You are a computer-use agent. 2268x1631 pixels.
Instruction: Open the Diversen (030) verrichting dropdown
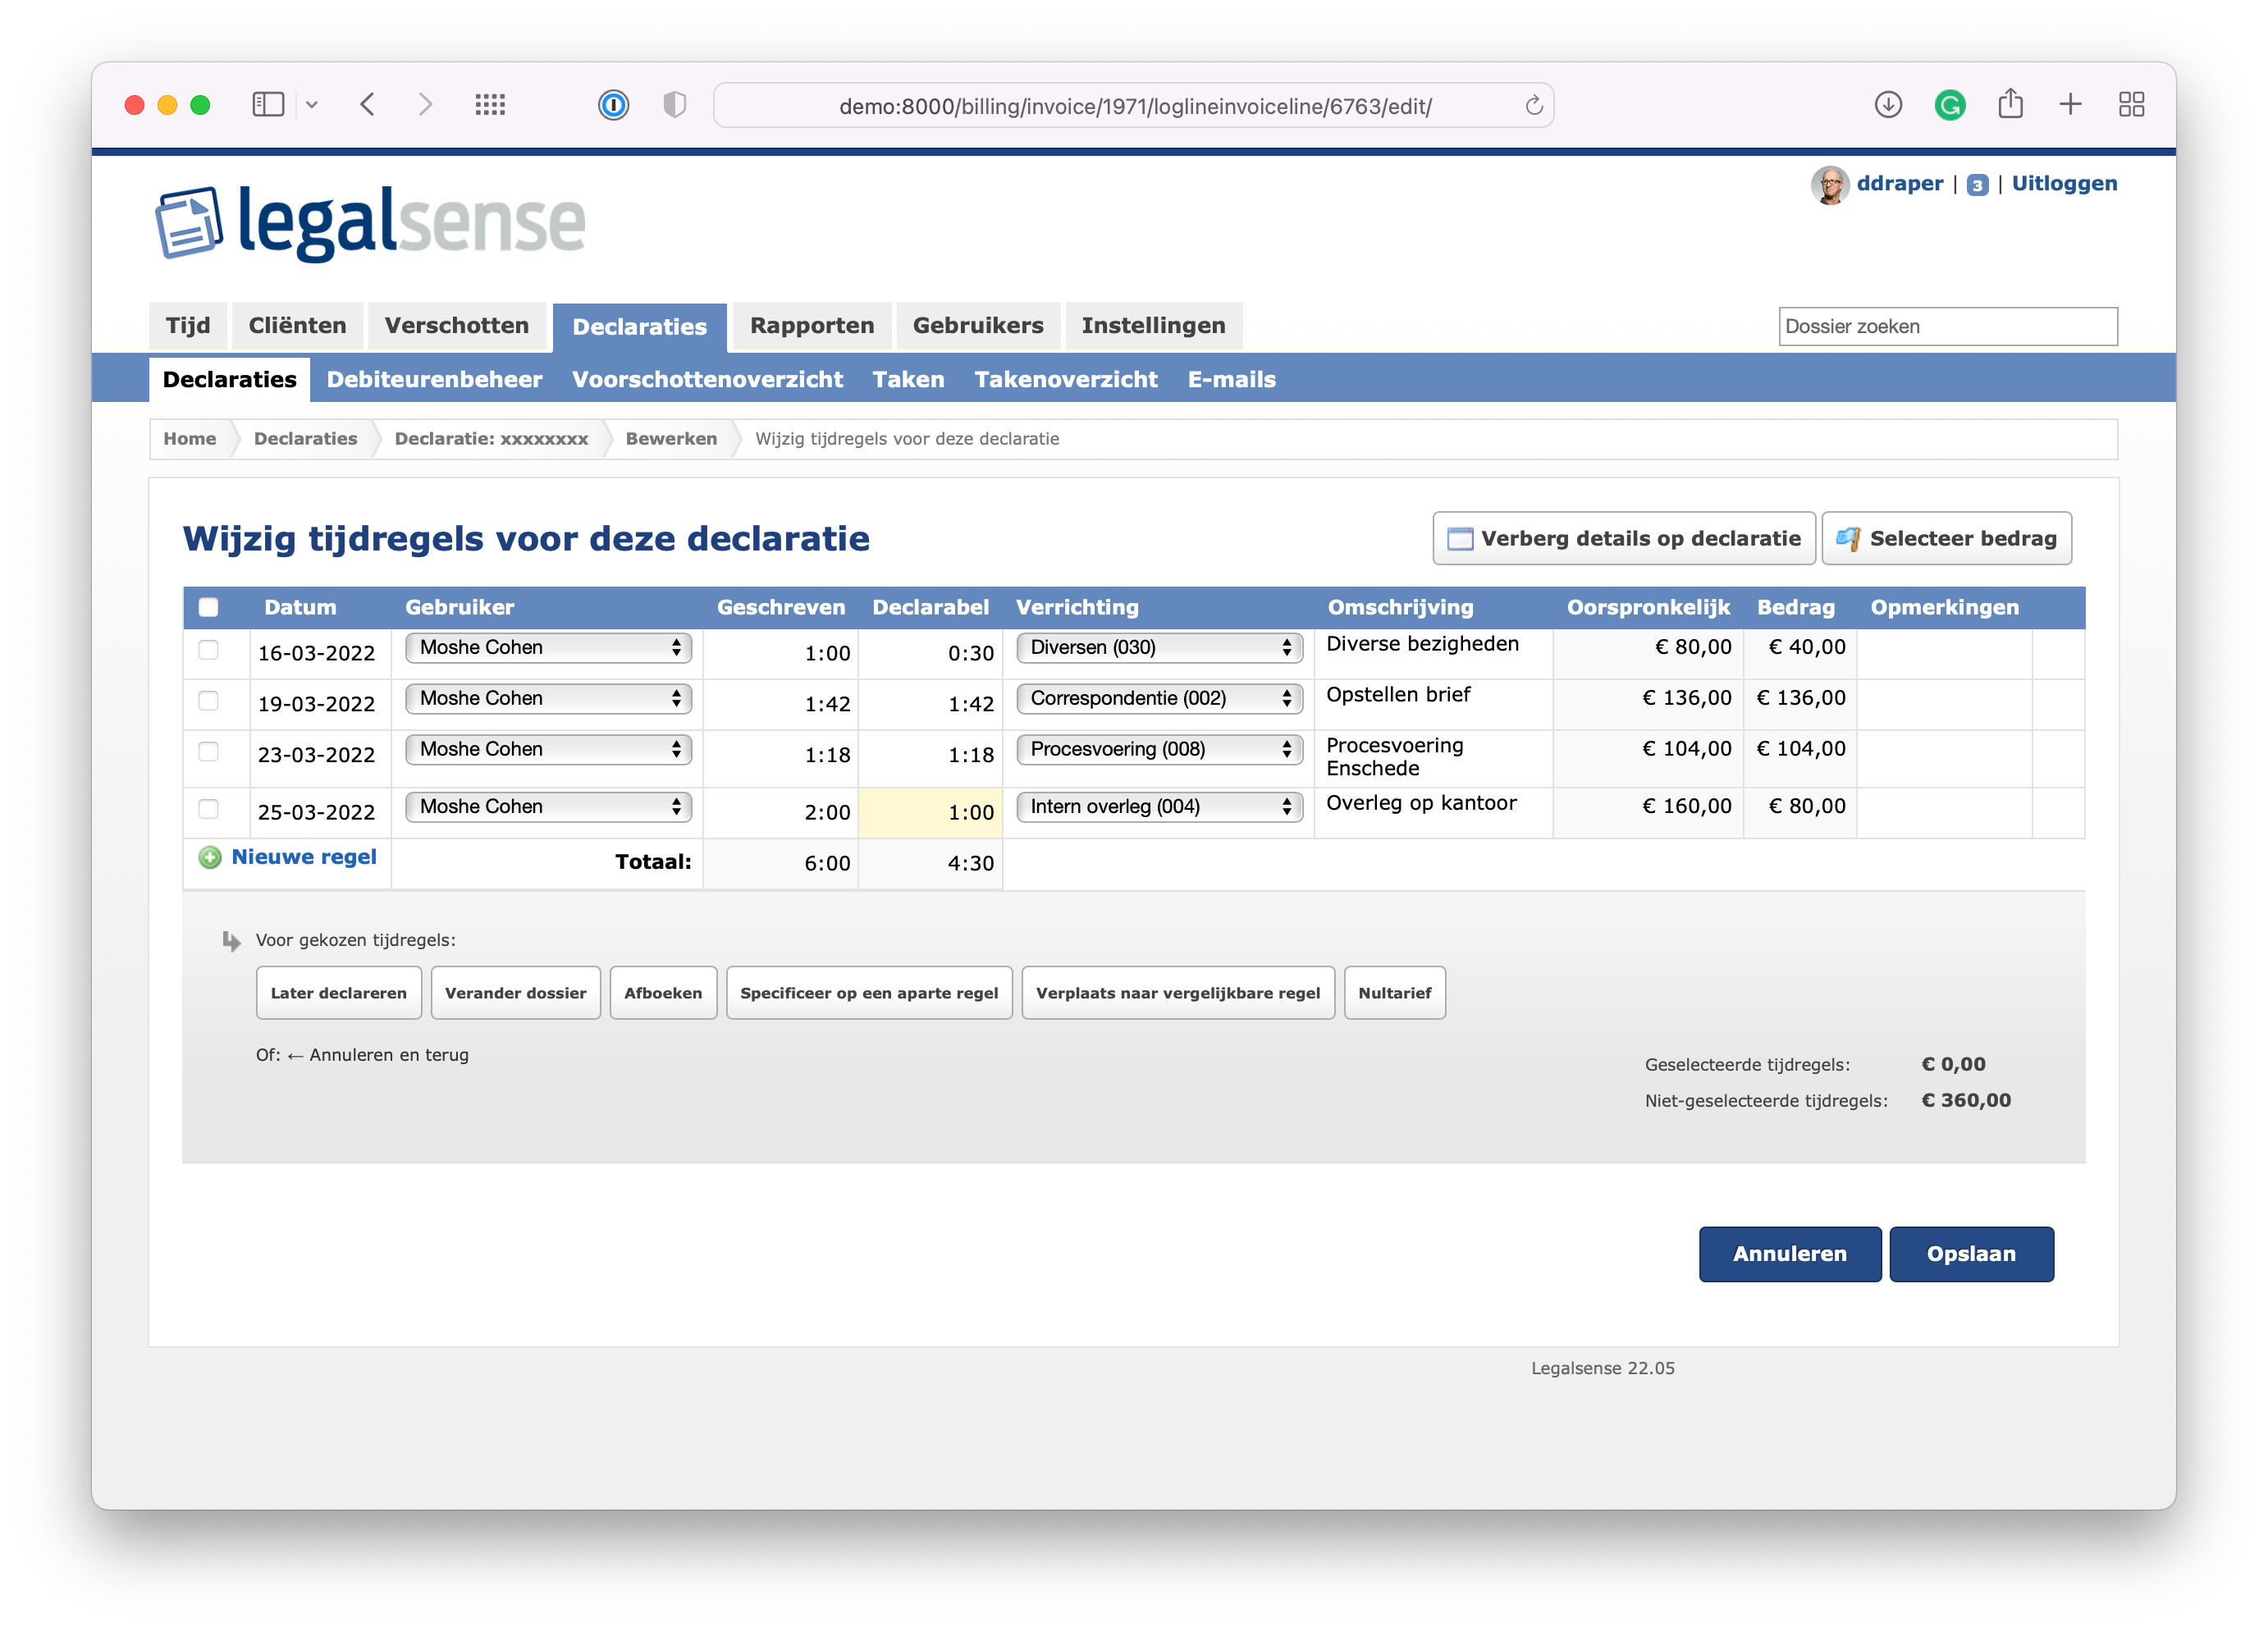click(1159, 648)
